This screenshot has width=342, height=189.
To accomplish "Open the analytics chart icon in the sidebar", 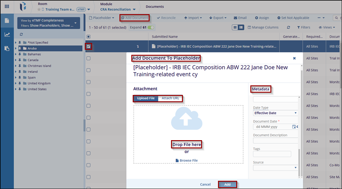I will [x=7, y=35].
